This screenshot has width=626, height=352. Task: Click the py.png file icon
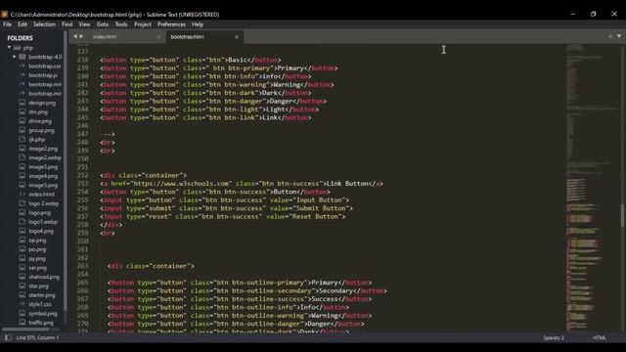[x=22, y=258]
